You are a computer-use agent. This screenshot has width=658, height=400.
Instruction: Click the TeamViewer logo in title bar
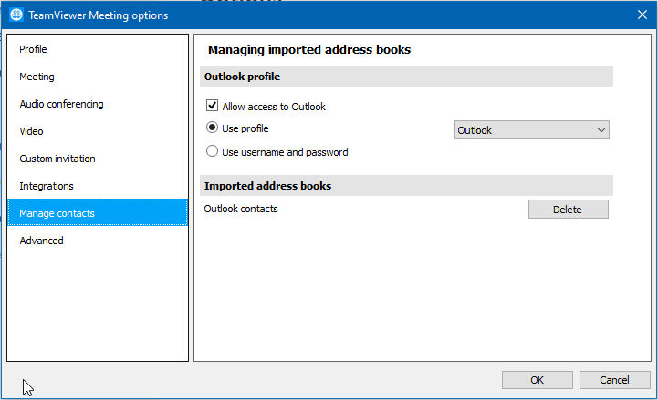[16, 15]
